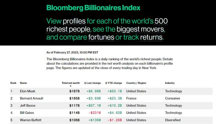Sort by the Rank column header
This screenshot has width=216, height=124.
point(13,83)
